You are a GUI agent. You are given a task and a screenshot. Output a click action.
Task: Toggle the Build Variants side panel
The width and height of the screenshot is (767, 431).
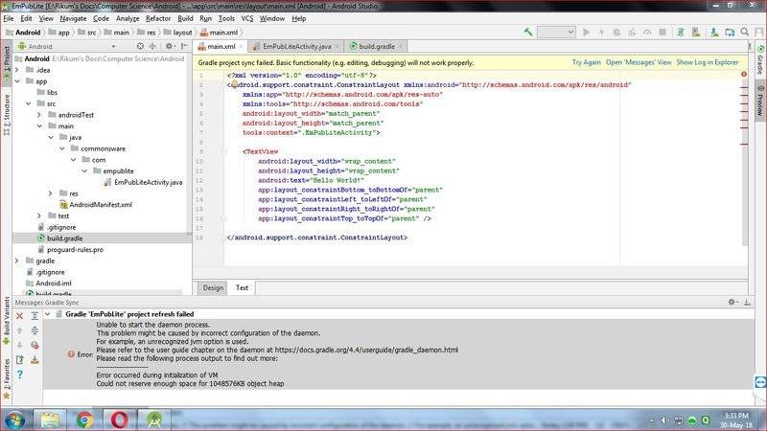6,316
